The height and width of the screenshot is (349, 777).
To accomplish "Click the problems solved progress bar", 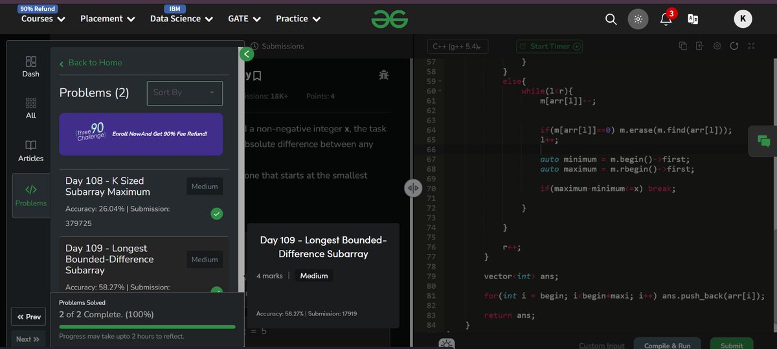I will (147, 327).
